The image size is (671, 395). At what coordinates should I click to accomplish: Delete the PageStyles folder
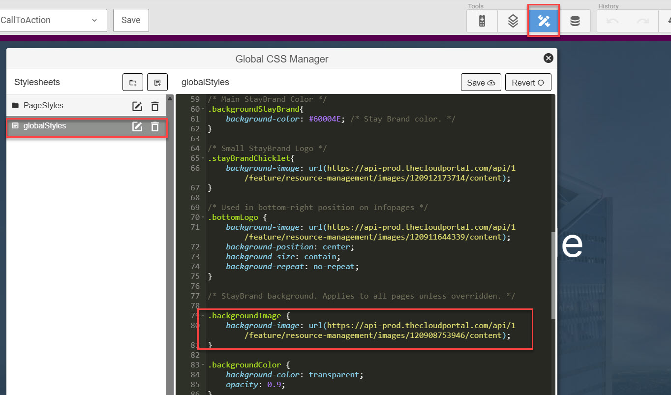coord(155,106)
